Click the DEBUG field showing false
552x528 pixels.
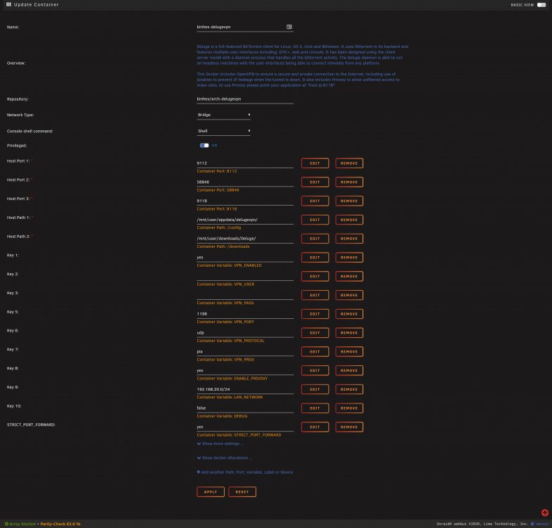(245, 408)
